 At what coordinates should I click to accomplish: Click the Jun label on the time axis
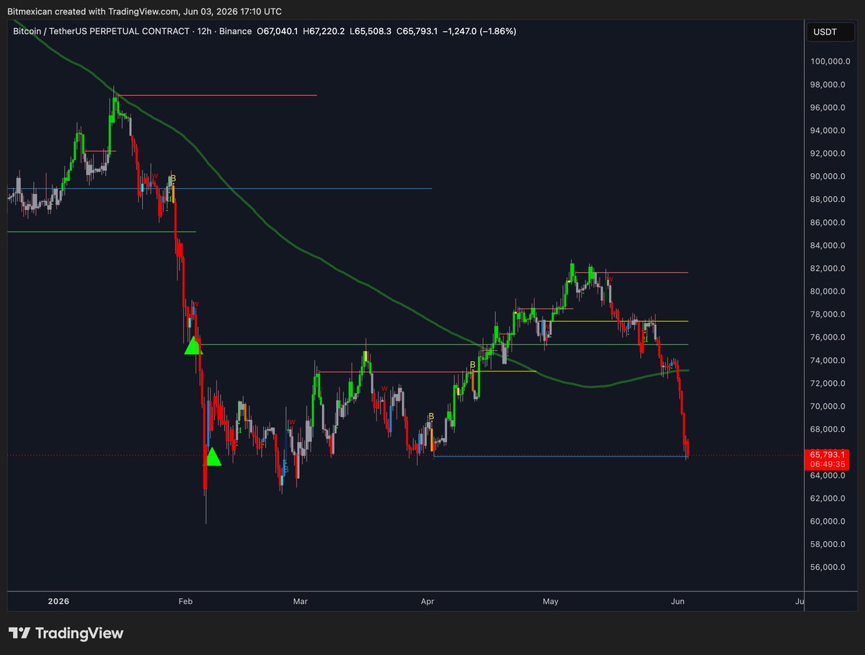678,601
